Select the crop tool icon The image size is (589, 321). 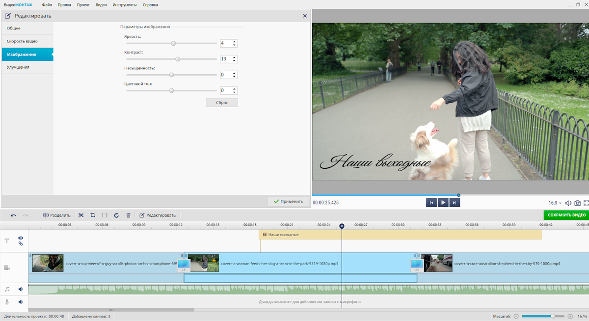pyautogui.click(x=93, y=215)
